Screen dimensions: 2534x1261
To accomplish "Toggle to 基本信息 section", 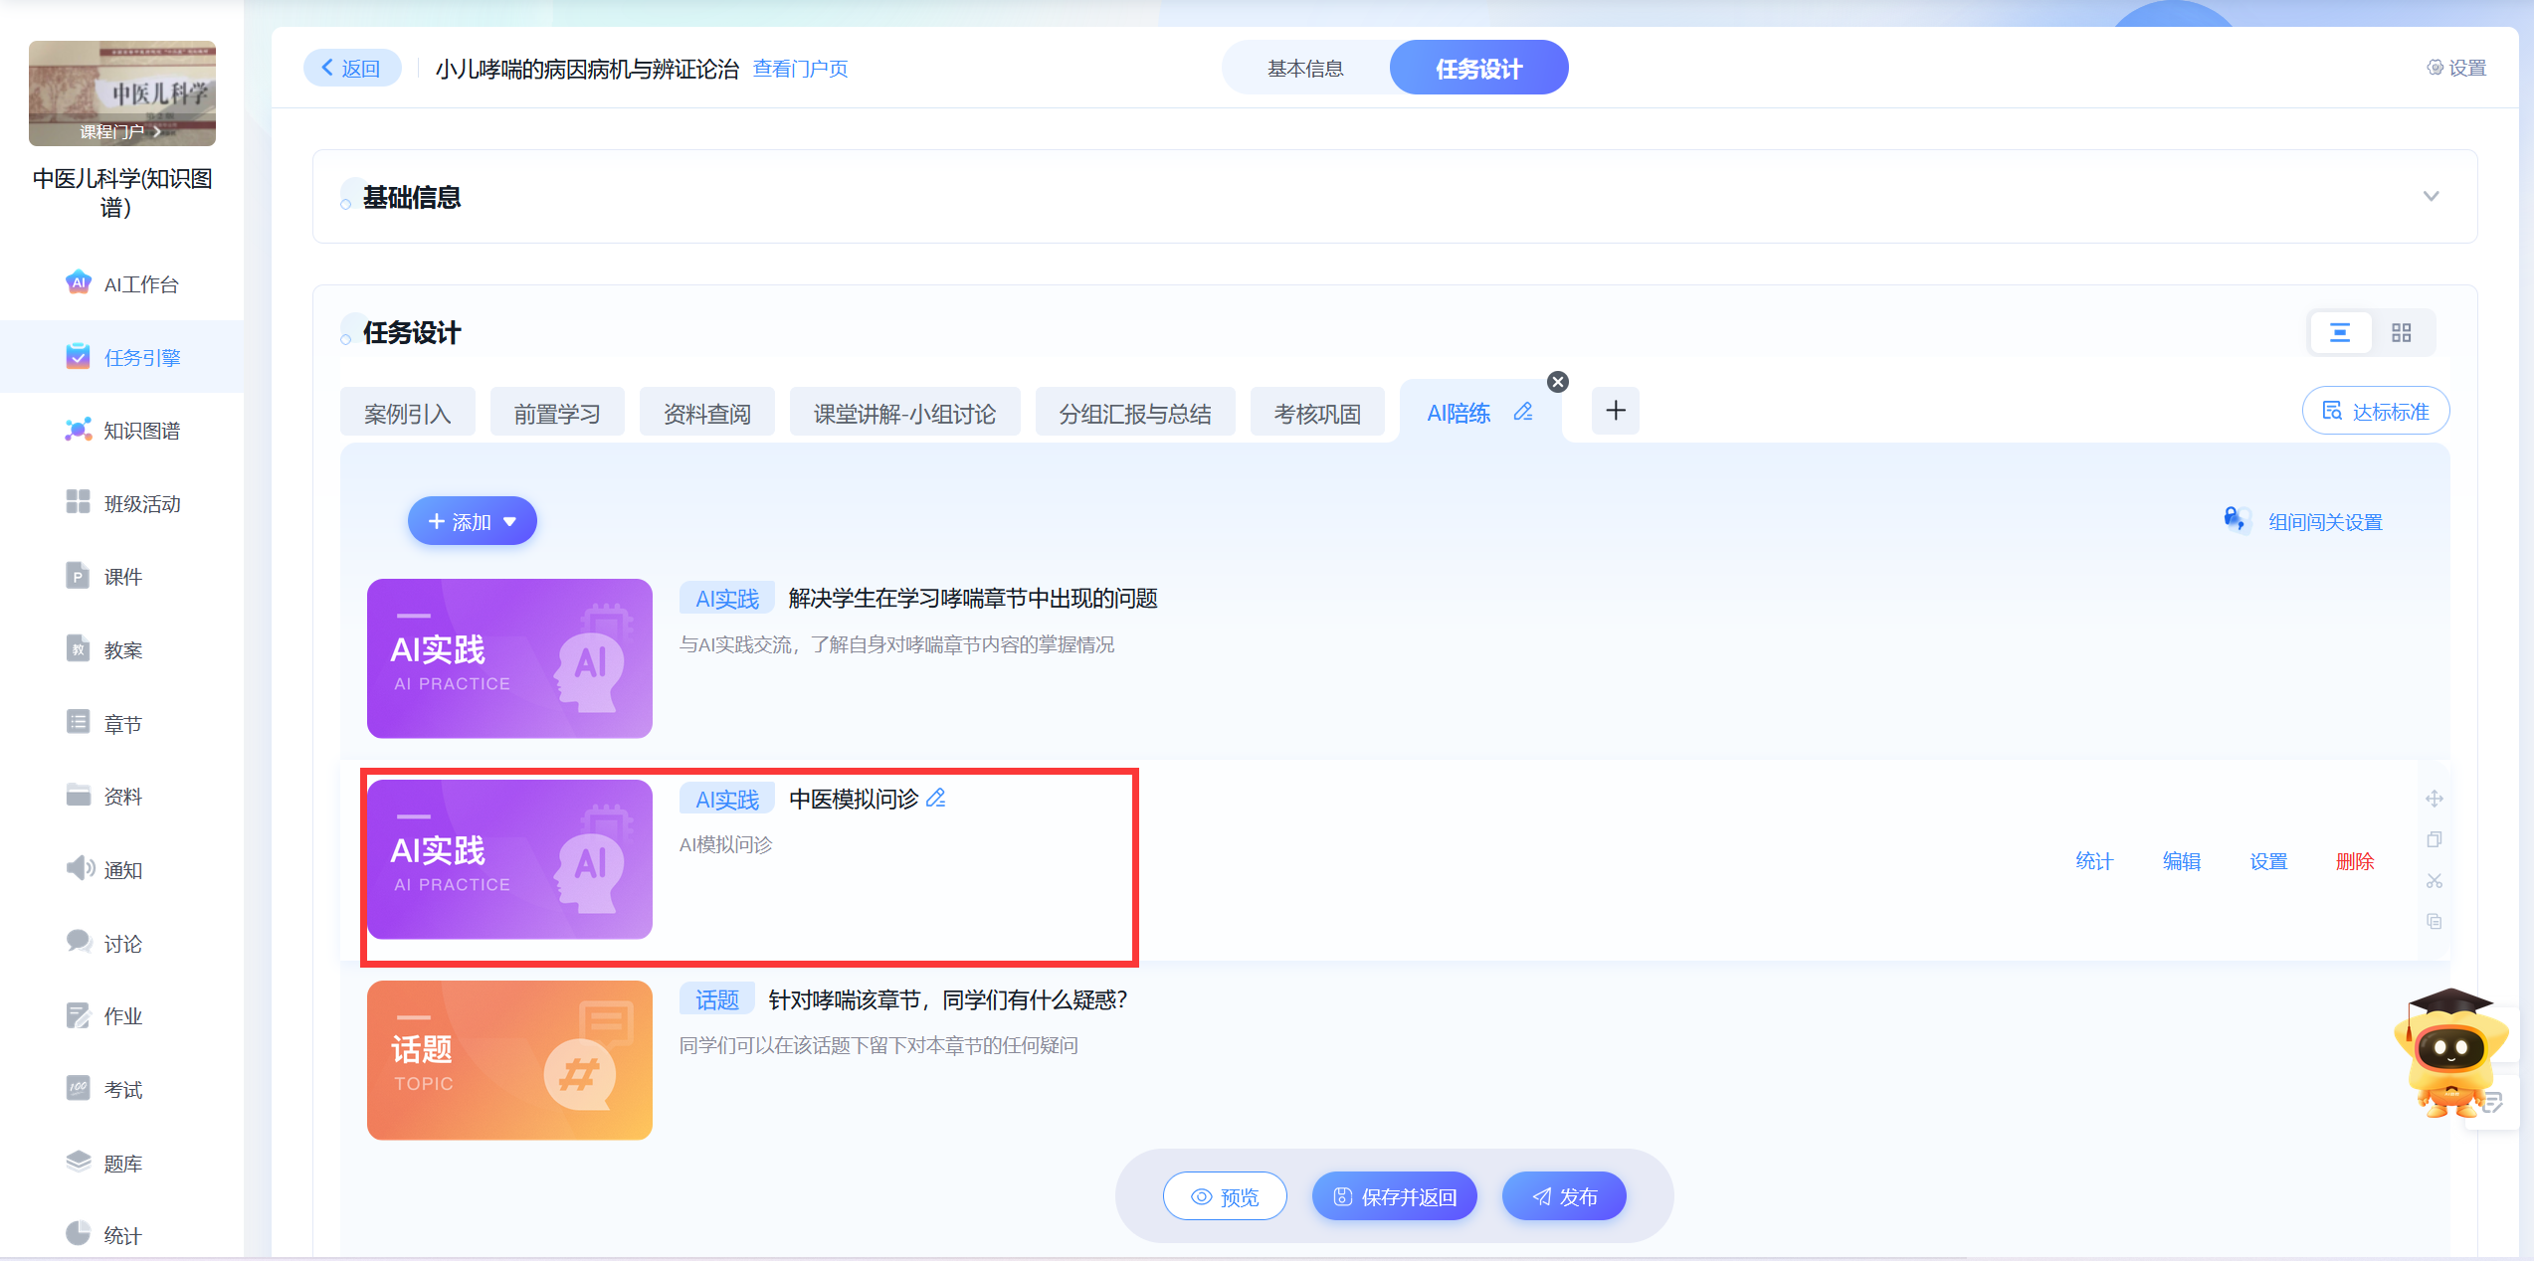I will 1304,69.
